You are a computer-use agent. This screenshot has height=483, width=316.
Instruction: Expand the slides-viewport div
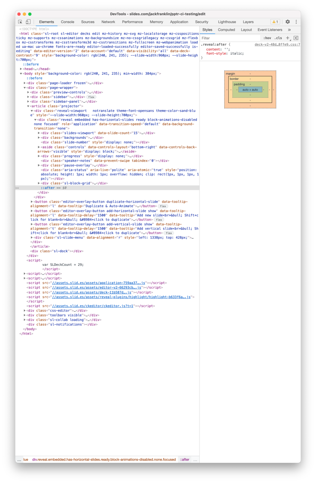click(39, 133)
